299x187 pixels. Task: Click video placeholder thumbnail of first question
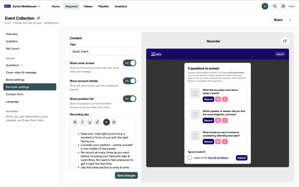point(195,93)
